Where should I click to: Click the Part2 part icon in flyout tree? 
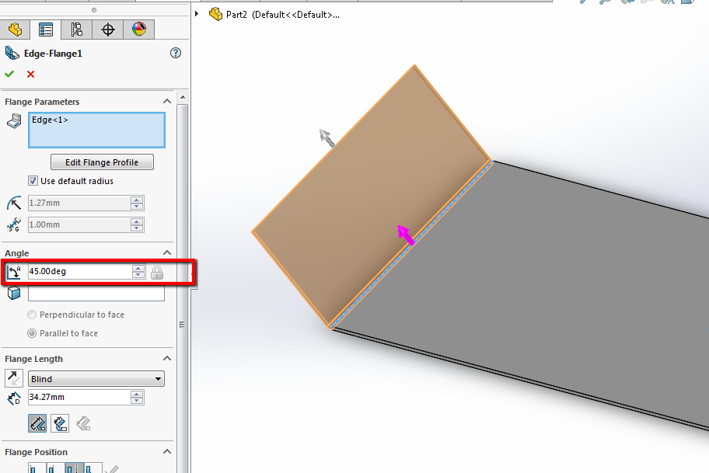pos(215,15)
